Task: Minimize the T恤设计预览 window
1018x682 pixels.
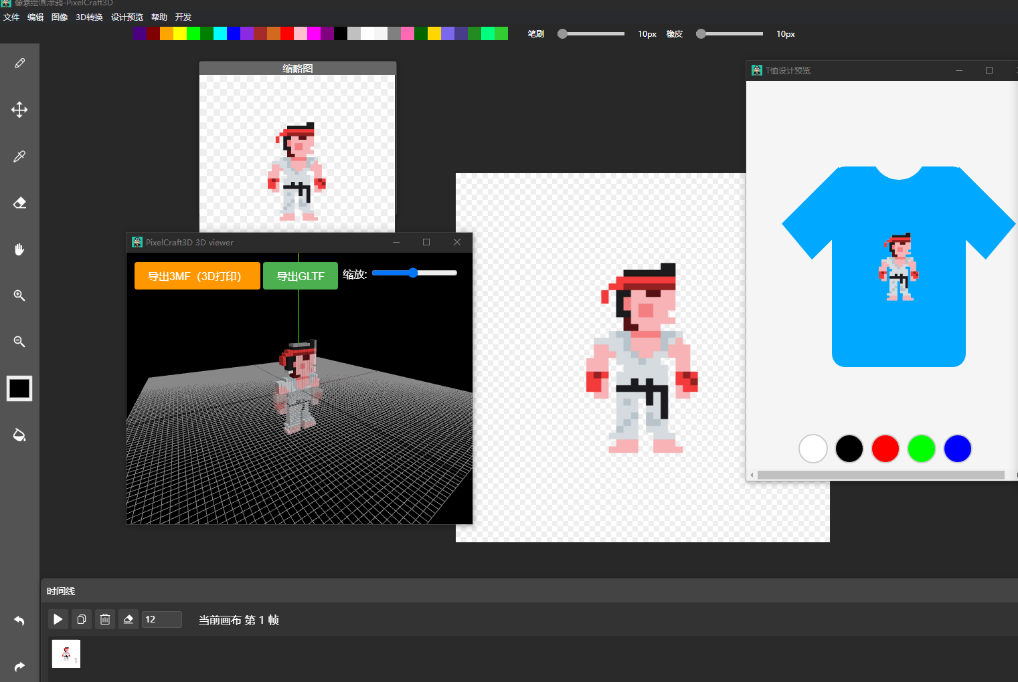Action: (x=959, y=70)
